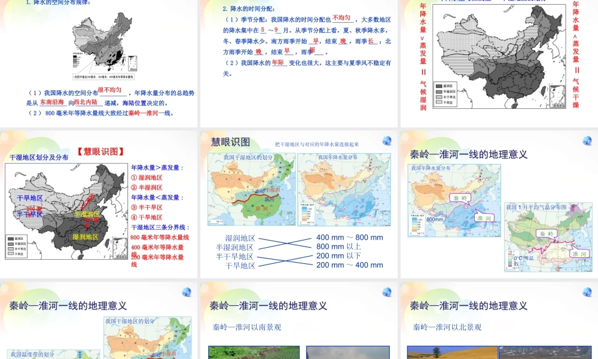Click the 慧眼识图 title on the matching slide

[230, 142]
